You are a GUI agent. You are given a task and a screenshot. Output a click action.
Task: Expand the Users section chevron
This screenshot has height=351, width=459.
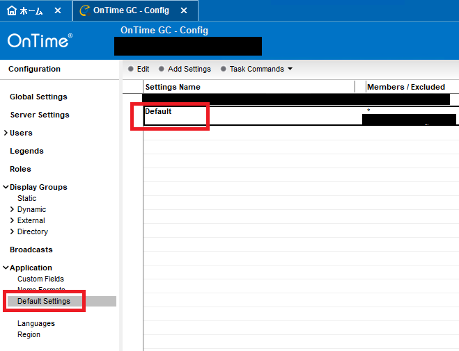[6, 133]
